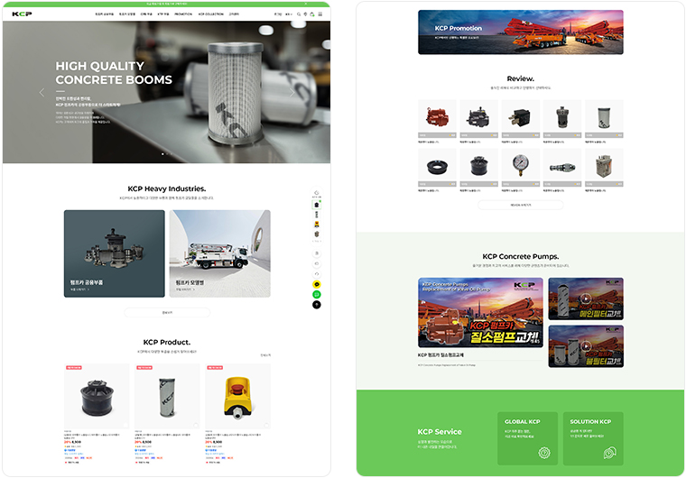Open the hamburger menu icon in header

(x=320, y=14)
